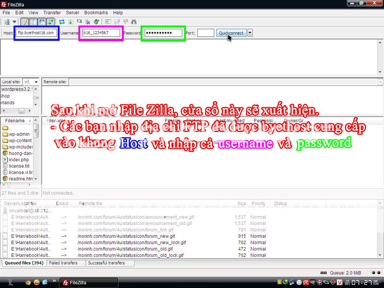Click the Host input field
This screenshot has height=288, width=384.
pyautogui.click(x=36, y=33)
